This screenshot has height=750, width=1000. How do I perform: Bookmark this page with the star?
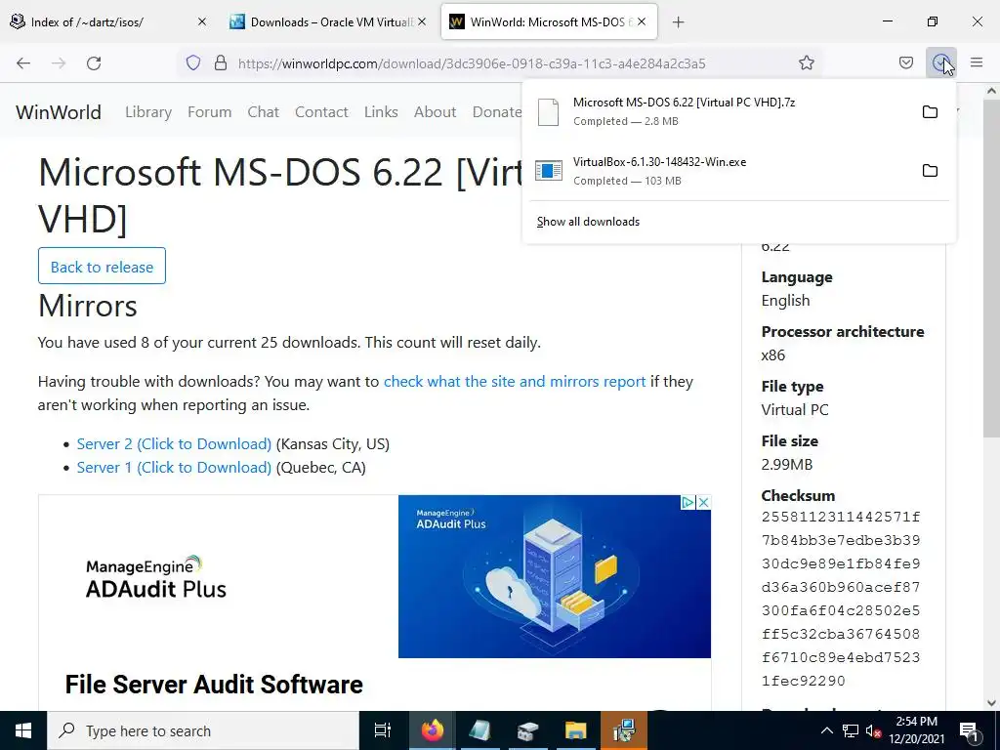point(806,62)
